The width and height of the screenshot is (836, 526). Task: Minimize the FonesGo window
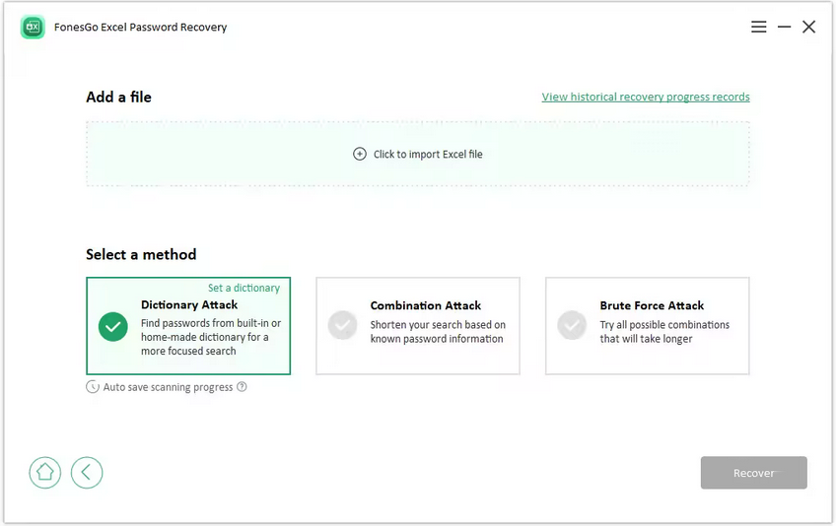point(784,28)
